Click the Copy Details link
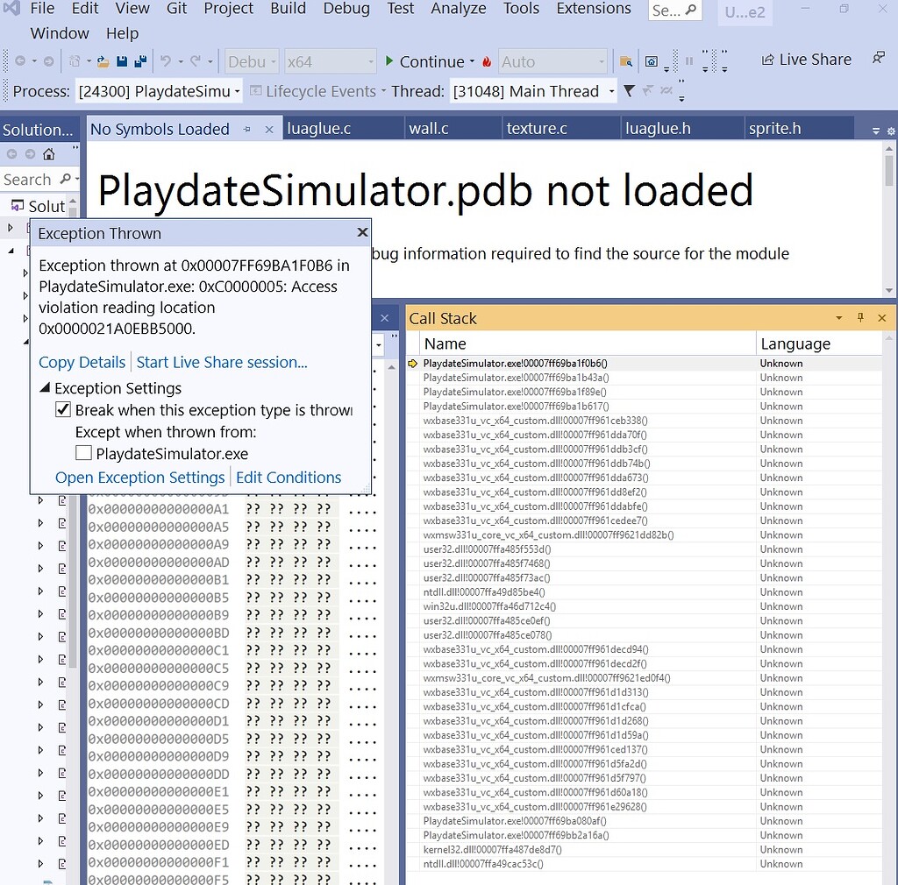Screen dimensions: 898x885 pyautogui.click(x=82, y=362)
